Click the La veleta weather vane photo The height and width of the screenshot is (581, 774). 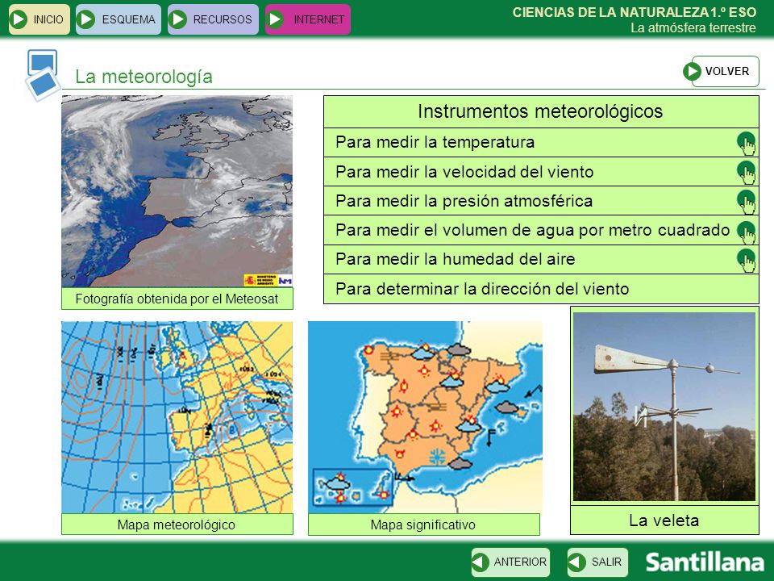pos(664,407)
